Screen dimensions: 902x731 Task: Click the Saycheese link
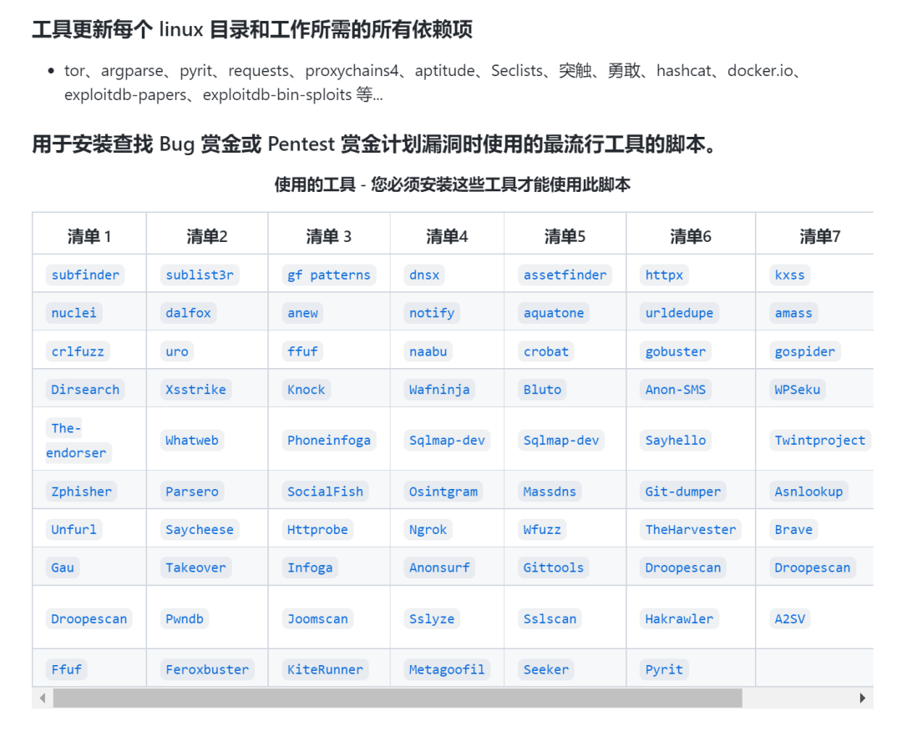pyautogui.click(x=200, y=529)
